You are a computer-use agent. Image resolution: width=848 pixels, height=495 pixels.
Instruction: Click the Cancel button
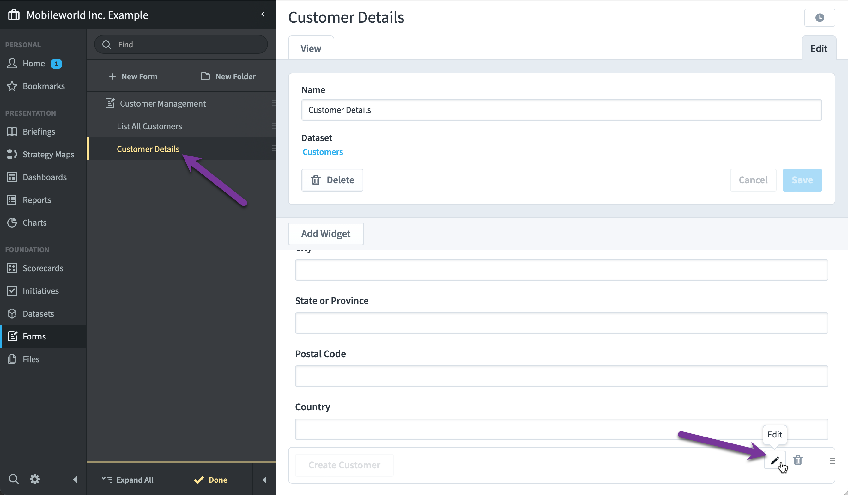753,180
